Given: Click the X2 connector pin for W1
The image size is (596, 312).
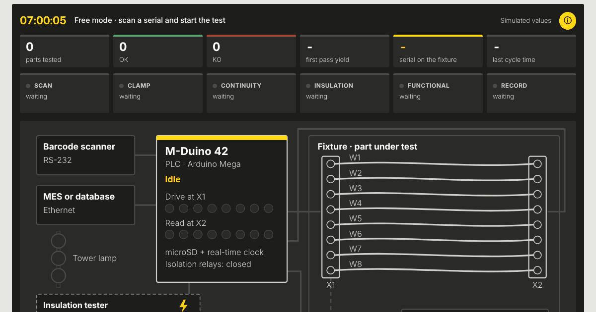Looking at the screenshot, I should pos(537,164).
